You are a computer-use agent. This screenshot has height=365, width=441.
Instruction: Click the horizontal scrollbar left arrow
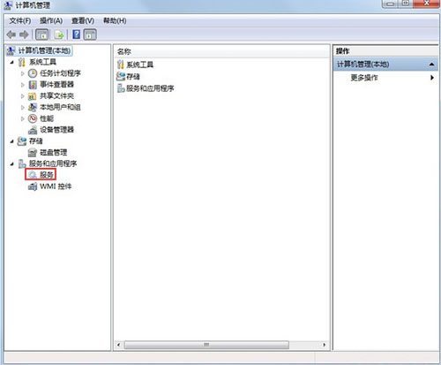coord(118,345)
